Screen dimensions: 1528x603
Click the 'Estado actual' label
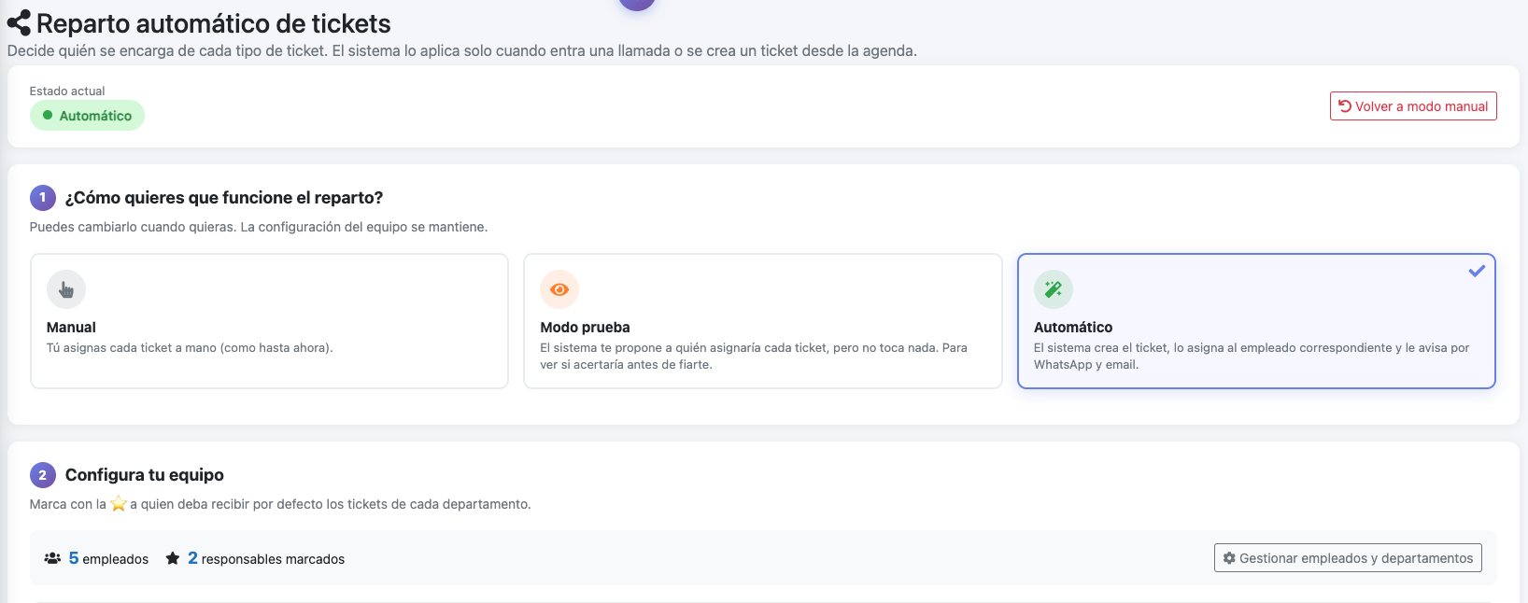pyautogui.click(x=67, y=91)
